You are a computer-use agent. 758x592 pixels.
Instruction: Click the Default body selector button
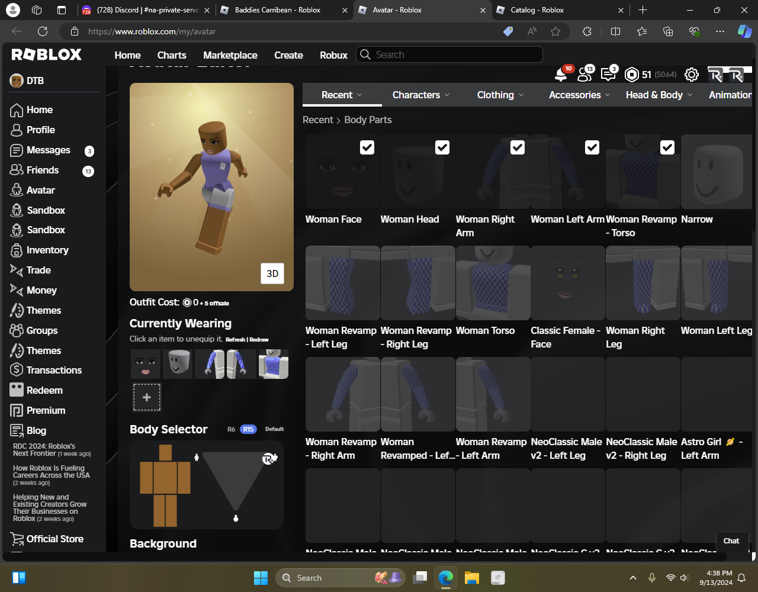pyautogui.click(x=274, y=429)
